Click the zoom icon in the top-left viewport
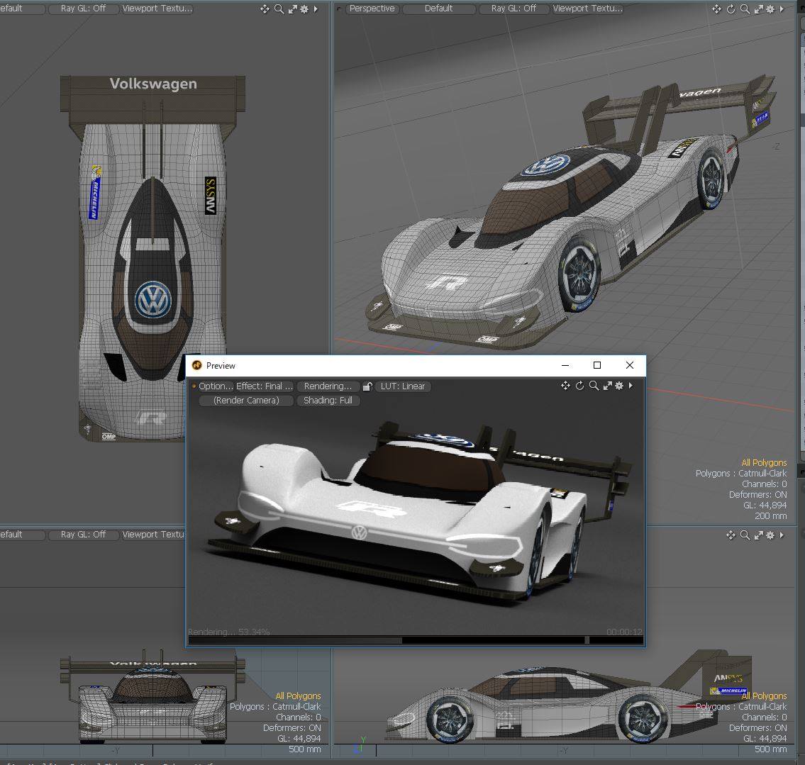Screen dimensions: 805x765 279,9
